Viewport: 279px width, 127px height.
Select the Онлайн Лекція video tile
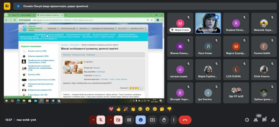tap(208, 23)
